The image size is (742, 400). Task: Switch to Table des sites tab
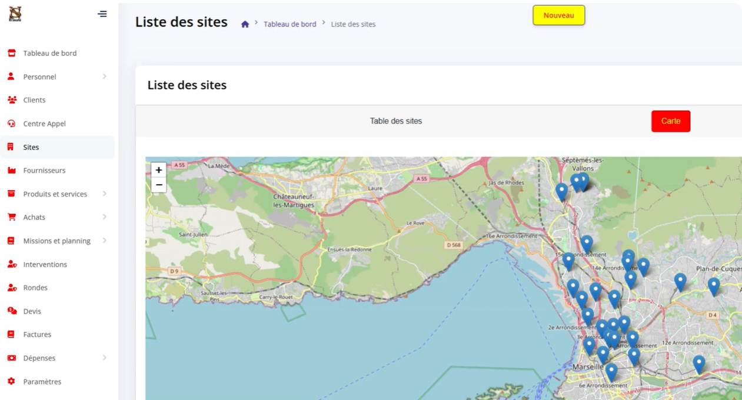(x=395, y=121)
